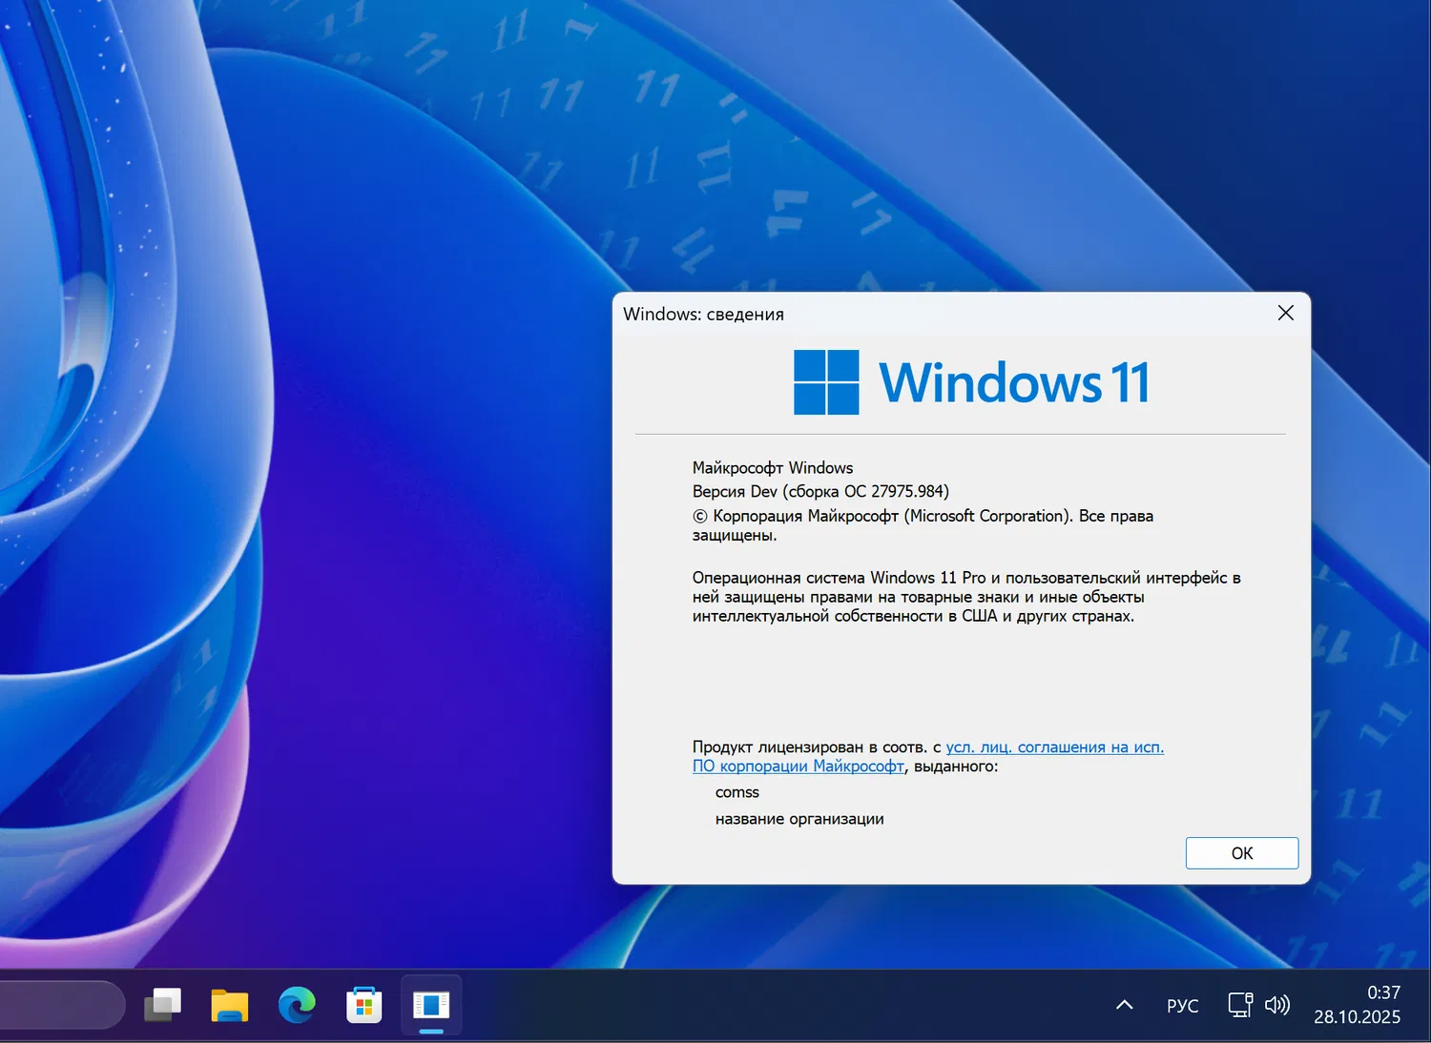
Task: Click the Task View icon on the taskbar
Action: [162, 1005]
